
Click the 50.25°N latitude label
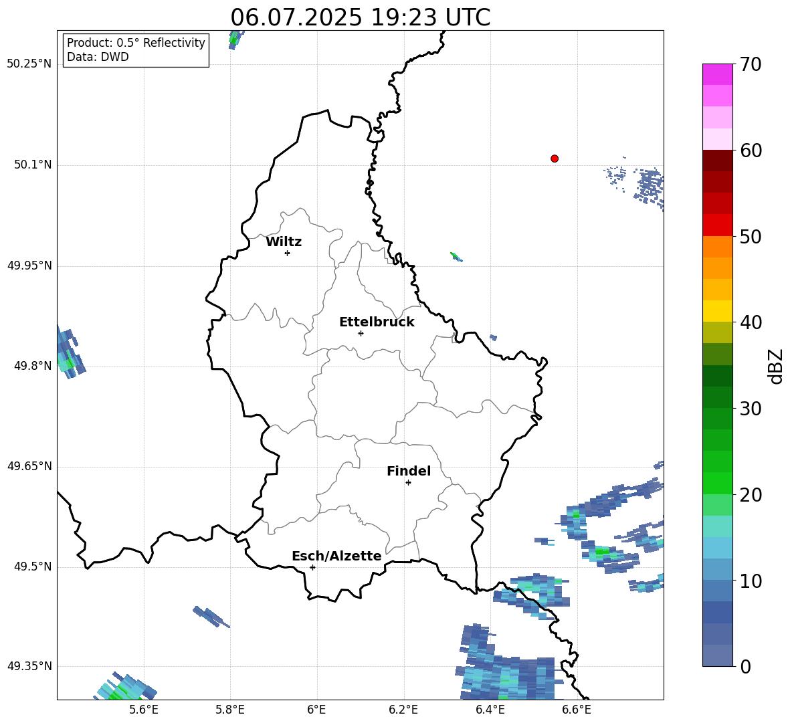pyautogui.click(x=29, y=64)
